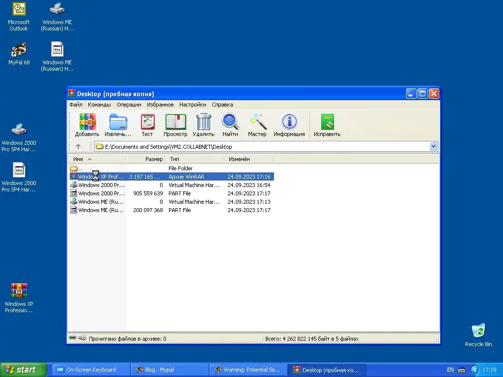This screenshot has width=503, height=377.
Task: Sort by Размер column header
Action: [146, 159]
